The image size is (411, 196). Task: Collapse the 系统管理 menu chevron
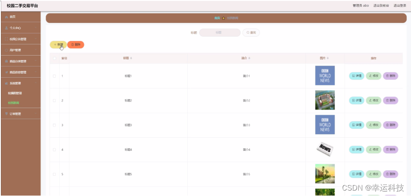pyautogui.click(x=36, y=83)
